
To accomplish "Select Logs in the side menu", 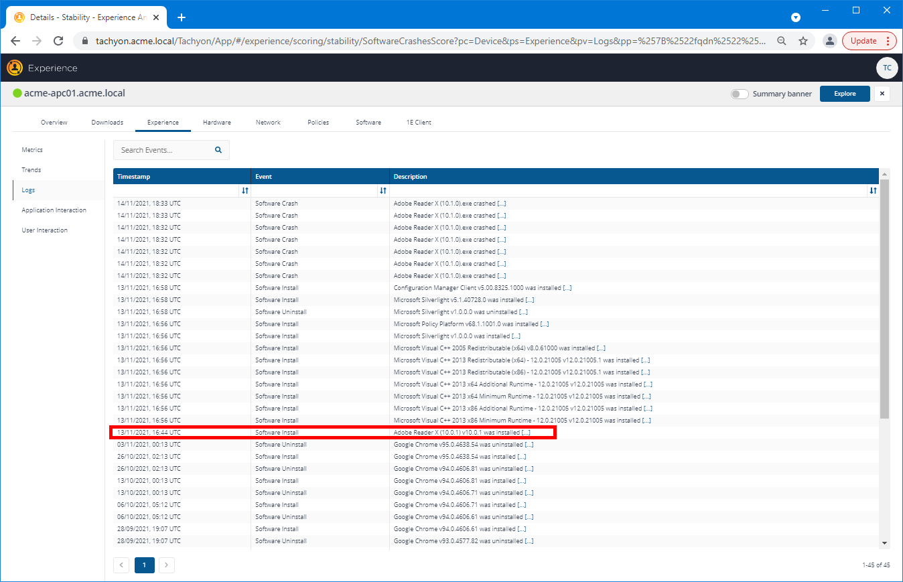I will [58, 190].
